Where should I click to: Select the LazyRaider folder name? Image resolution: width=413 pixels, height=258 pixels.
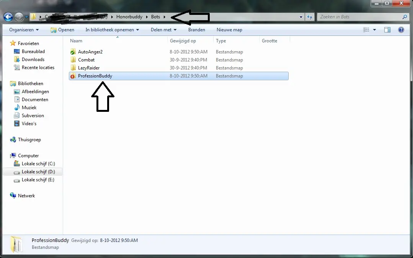point(89,68)
